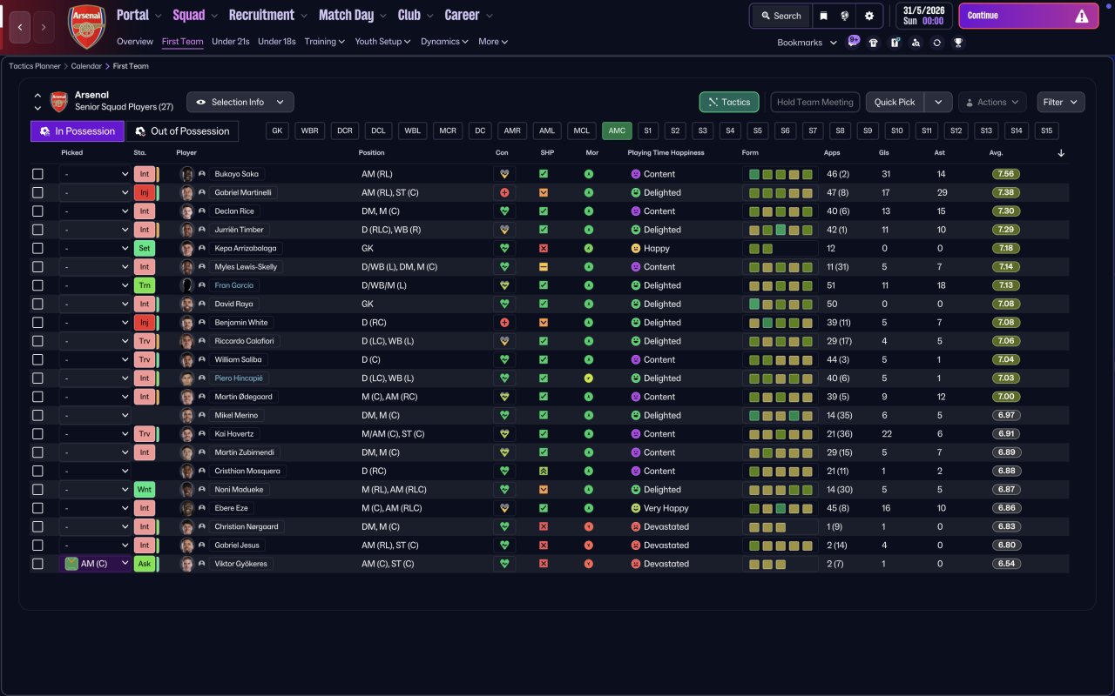The width and height of the screenshot is (1115, 696).
Task: Click the Inj status badge for Benjamin White
Action: pos(145,323)
